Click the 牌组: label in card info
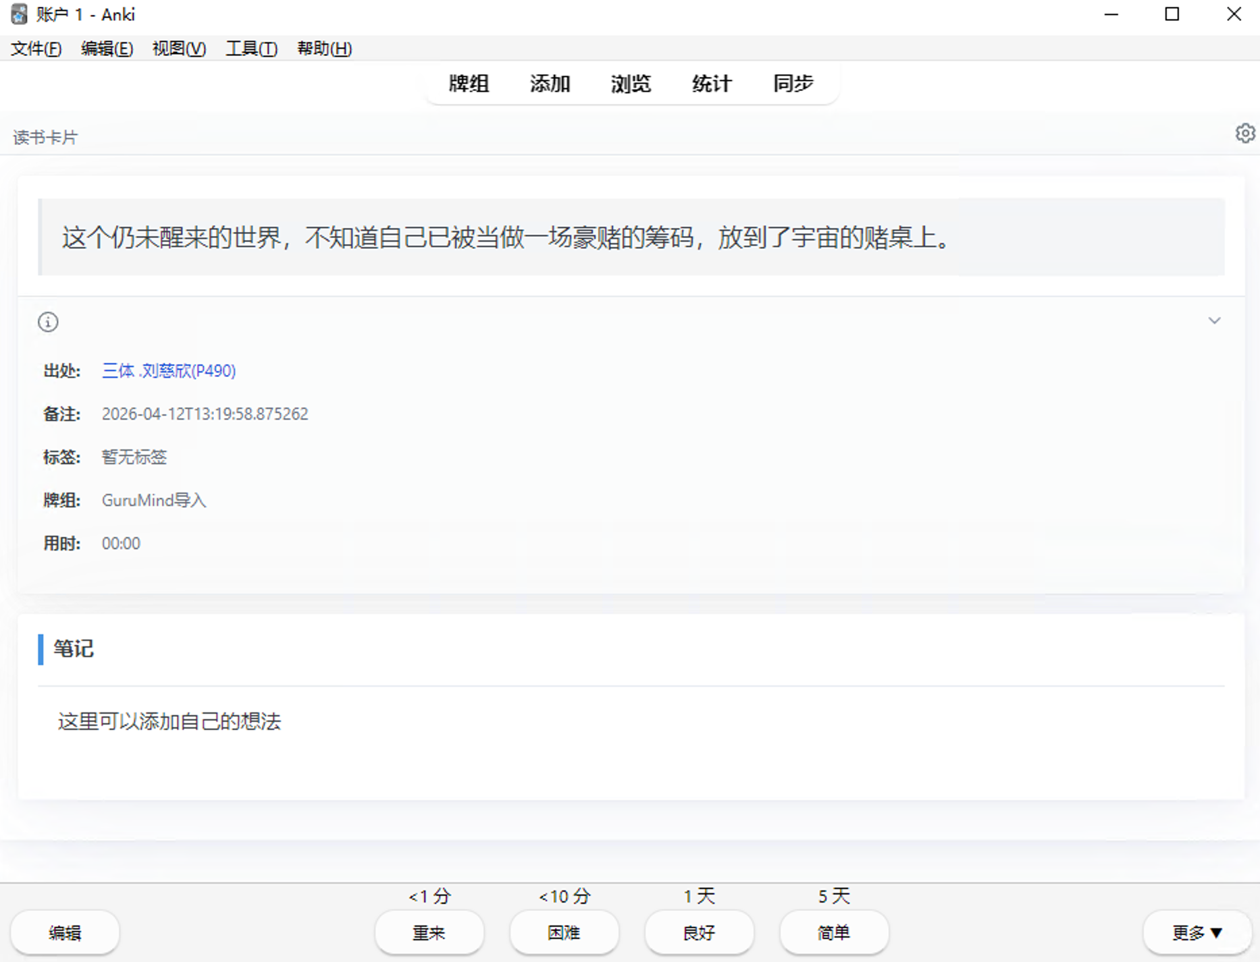 pyautogui.click(x=61, y=500)
